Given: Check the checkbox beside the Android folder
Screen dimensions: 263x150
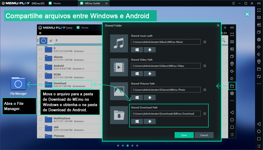Looking at the screenshot, I should pos(40,67).
